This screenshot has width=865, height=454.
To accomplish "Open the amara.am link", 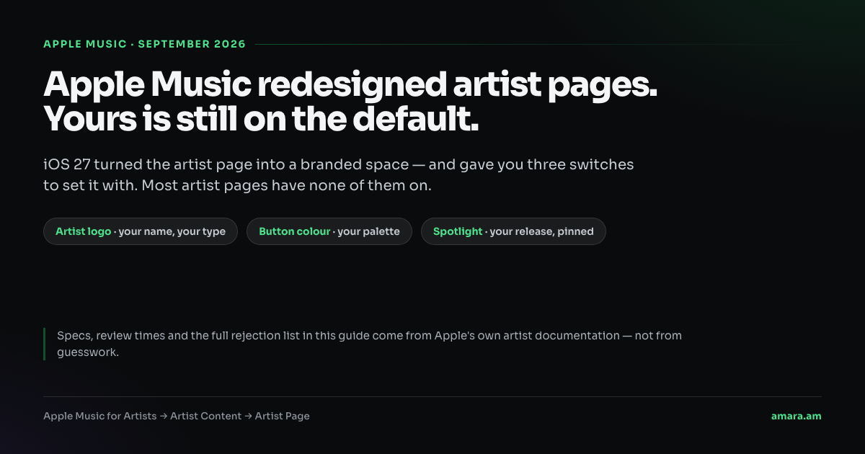I will [796, 416].
